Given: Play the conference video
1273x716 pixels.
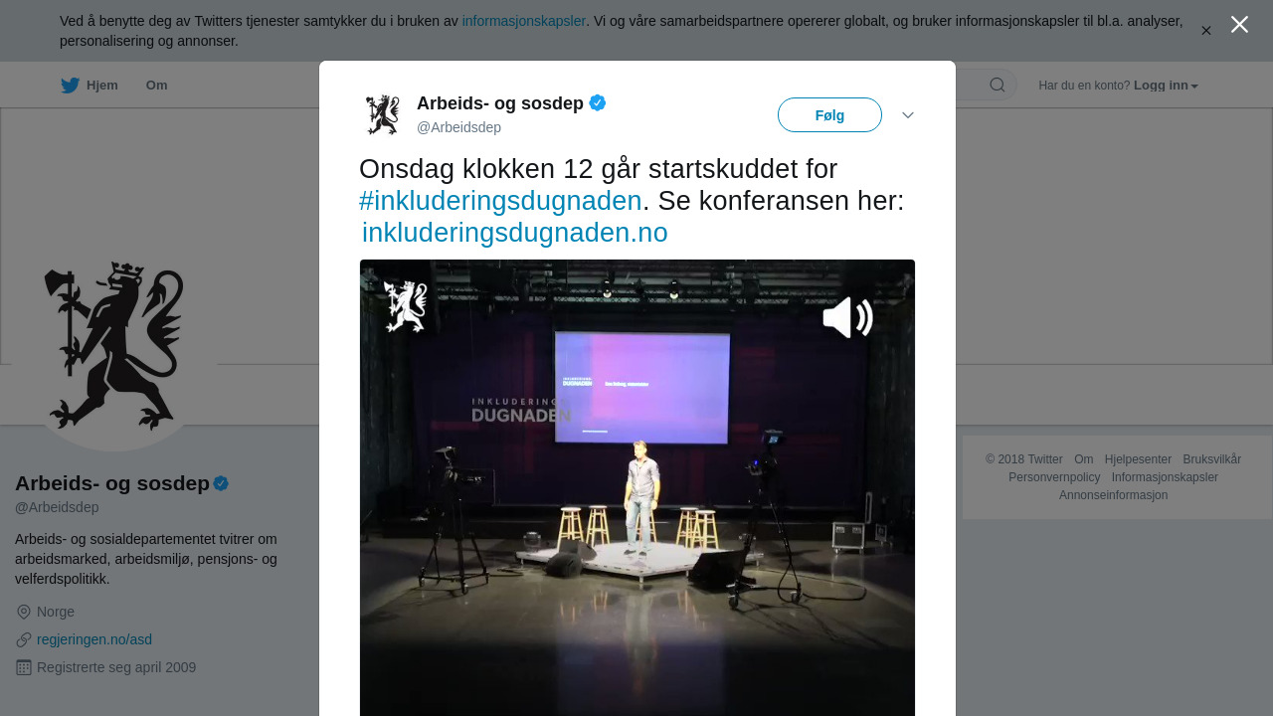Looking at the screenshot, I should pyautogui.click(x=636, y=487).
